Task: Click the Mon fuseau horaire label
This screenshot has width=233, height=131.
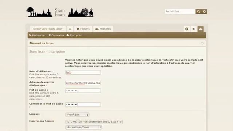Action: pos(42,121)
